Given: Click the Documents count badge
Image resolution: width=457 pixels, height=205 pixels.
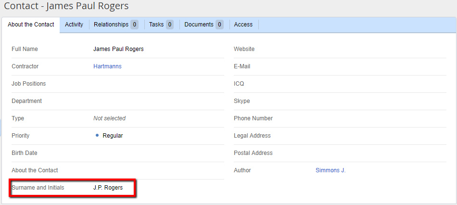Looking at the screenshot, I should (x=219, y=25).
